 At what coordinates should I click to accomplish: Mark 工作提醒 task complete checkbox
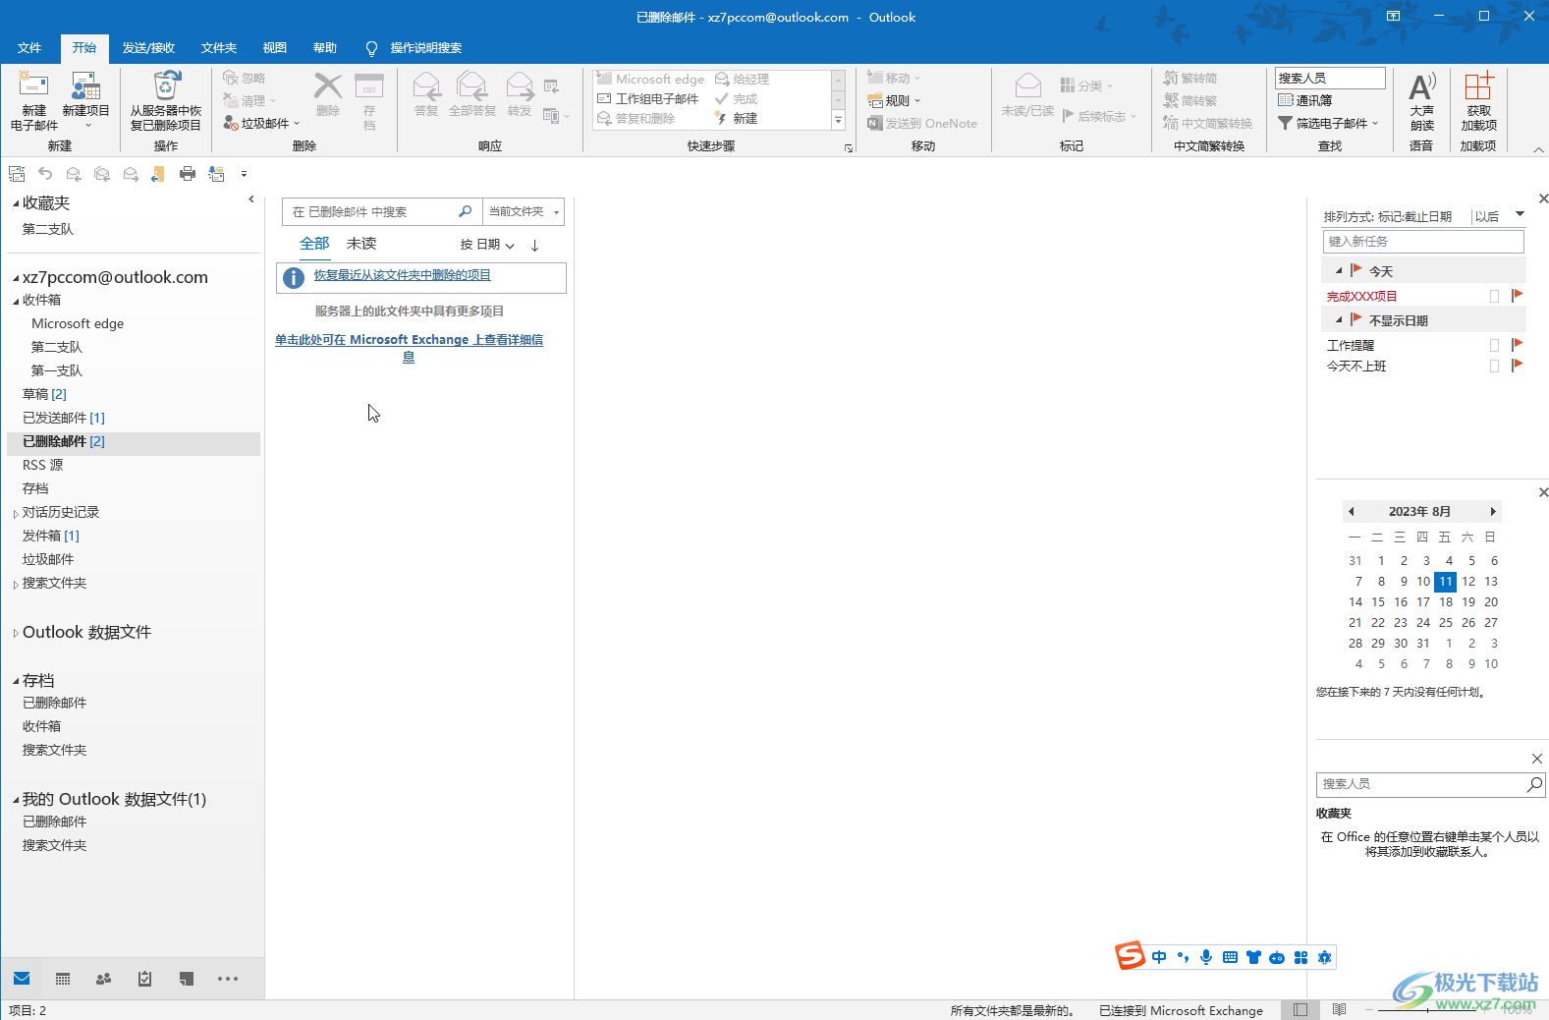pyautogui.click(x=1495, y=346)
